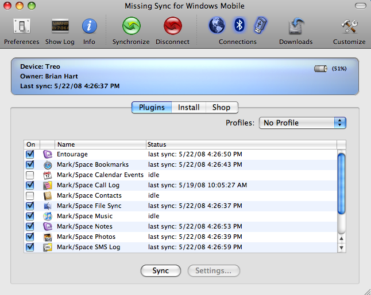This screenshot has width=371, height=295.
Task: Open the Downloads toolbar icon
Action: pyautogui.click(x=296, y=26)
